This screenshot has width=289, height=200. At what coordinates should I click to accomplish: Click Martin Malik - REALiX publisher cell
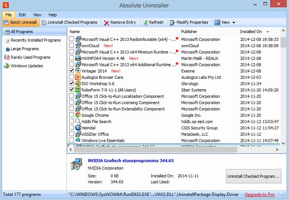(200, 58)
